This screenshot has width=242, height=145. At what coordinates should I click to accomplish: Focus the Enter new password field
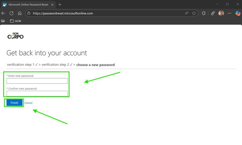coord(37,81)
